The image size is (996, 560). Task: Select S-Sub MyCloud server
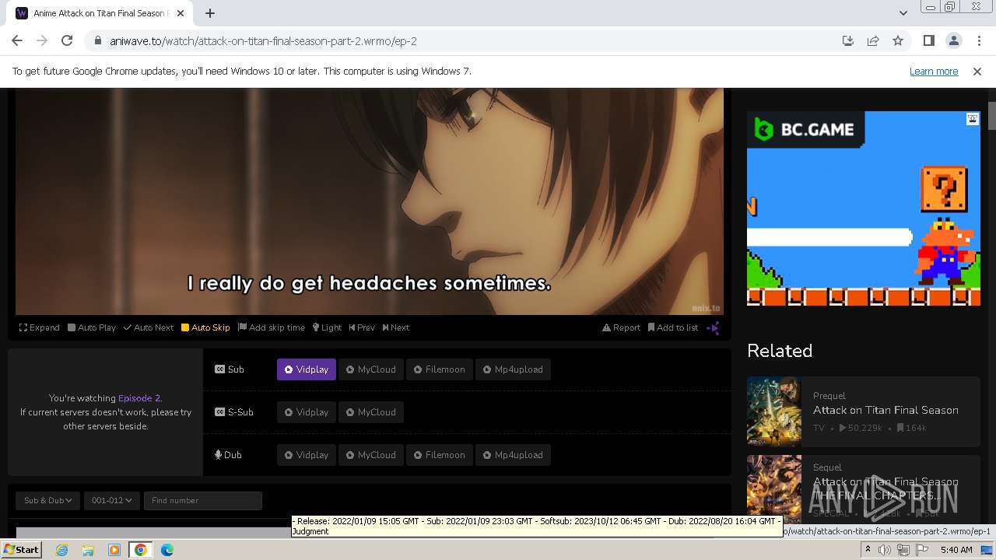[x=371, y=412]
